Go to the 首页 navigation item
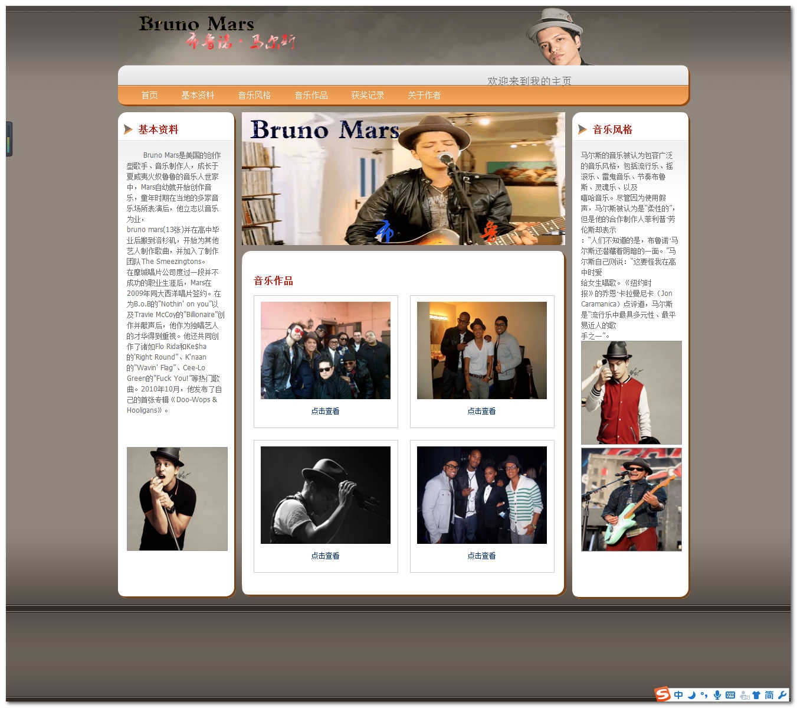This screenshot has height=708, width=797. (x=149, y=95)
